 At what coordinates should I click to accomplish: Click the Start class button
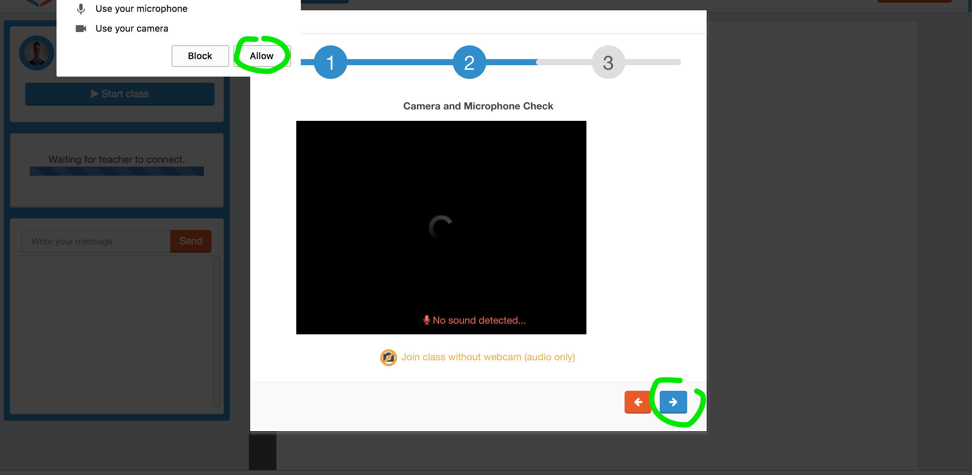point(120,94)
